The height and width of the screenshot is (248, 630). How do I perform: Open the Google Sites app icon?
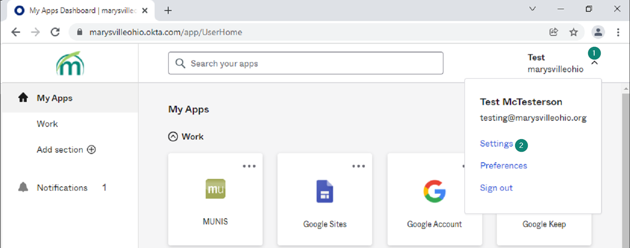[325, 192]
